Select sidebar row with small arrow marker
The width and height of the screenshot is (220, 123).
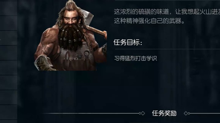coord(9,38)
